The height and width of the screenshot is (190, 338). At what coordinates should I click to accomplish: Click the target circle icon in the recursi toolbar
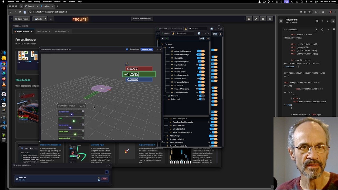click(x=270, y=19)
